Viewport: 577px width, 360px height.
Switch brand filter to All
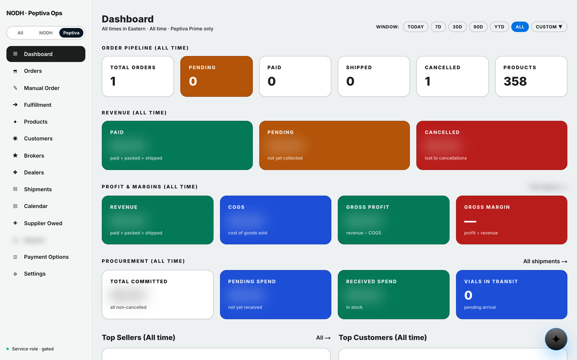tap(20, 33)
